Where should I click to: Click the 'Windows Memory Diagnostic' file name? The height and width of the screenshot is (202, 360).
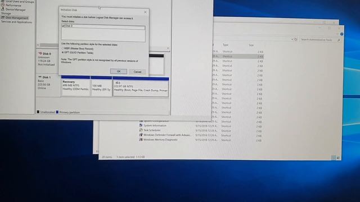pyautogui.click(x=160, y=140)
